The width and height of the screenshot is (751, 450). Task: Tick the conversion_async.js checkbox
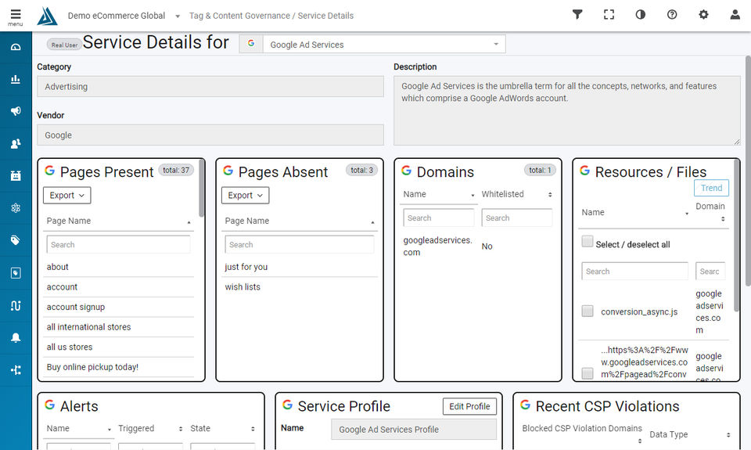588,311
